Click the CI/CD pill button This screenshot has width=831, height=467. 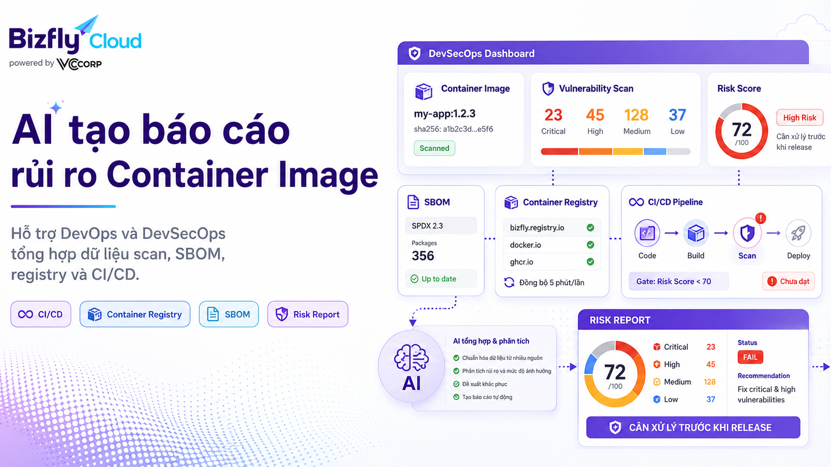(x=41, y=314)
